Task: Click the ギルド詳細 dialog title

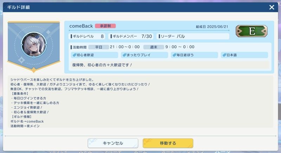Action: pyautogui.click(x=18, y=7)
